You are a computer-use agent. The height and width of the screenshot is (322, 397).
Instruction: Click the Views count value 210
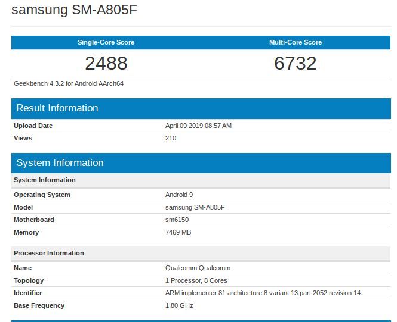click(171, 138)
